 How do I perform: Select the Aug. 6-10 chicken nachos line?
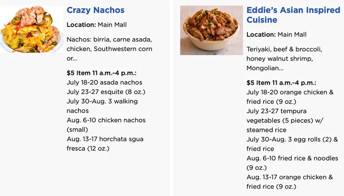(106, 125)
